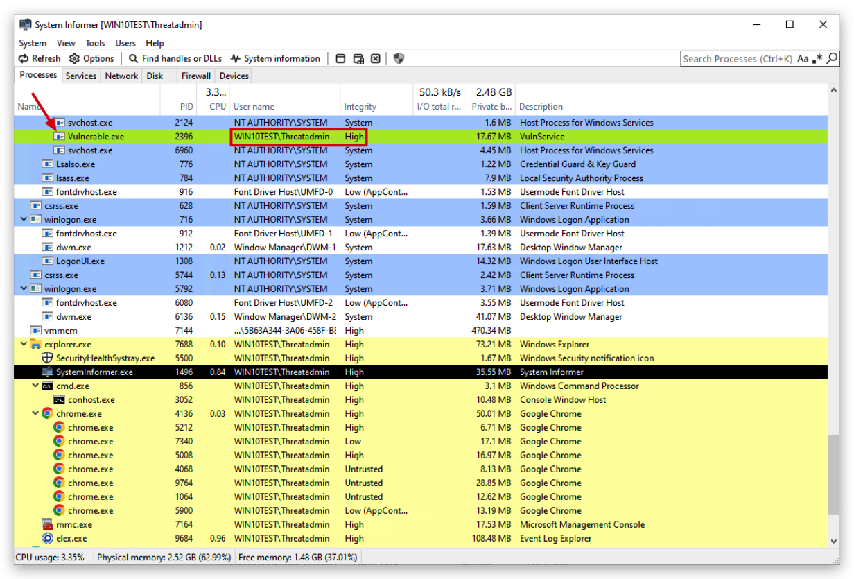Select the vmmem process row name
This screenshot has height=579, width=854.
tap(61, 331)
